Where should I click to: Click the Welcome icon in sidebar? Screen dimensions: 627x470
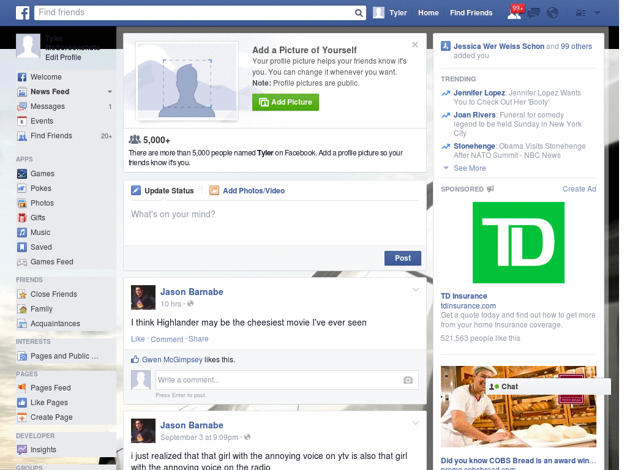click(x=22, y=77)
